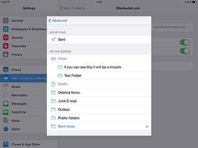The width and height of the screenshot is (198, 148).
Task: Open Reminders in settings sidebar
Action: tap(23, 95)
